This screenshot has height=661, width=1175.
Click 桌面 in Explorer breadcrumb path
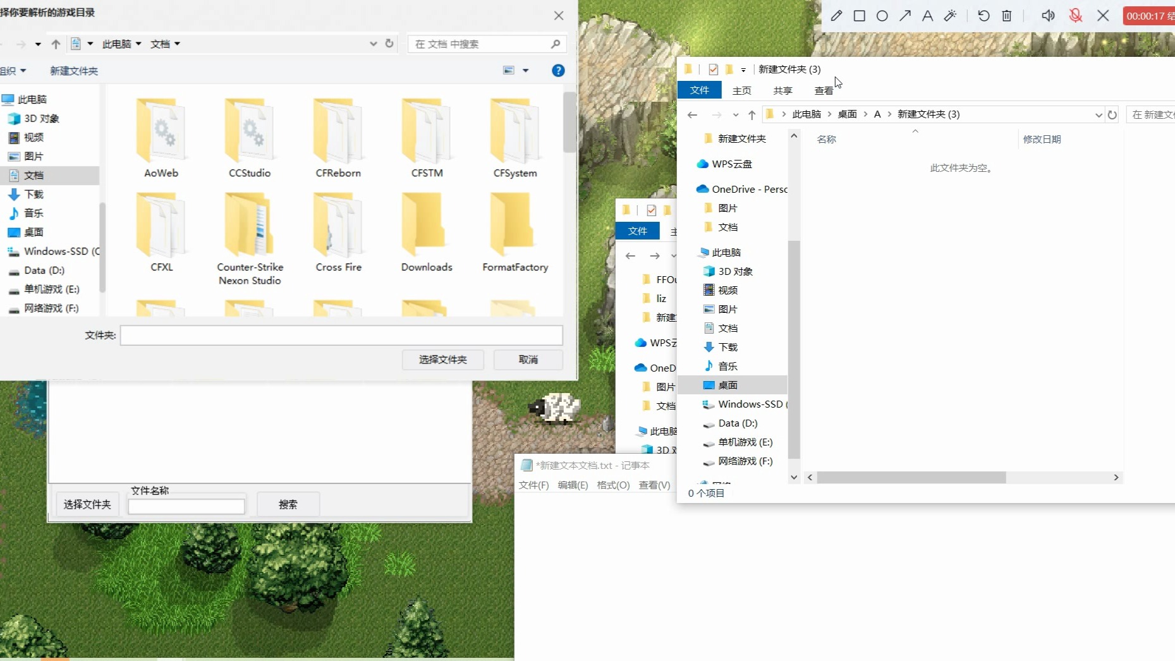[x=847, y=114]
